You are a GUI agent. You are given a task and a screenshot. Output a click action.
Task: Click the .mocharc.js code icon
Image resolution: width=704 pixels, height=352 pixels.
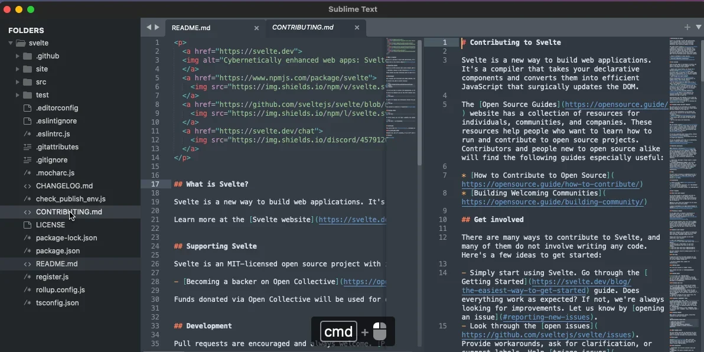pyautogui.click(x=27, y=173)
